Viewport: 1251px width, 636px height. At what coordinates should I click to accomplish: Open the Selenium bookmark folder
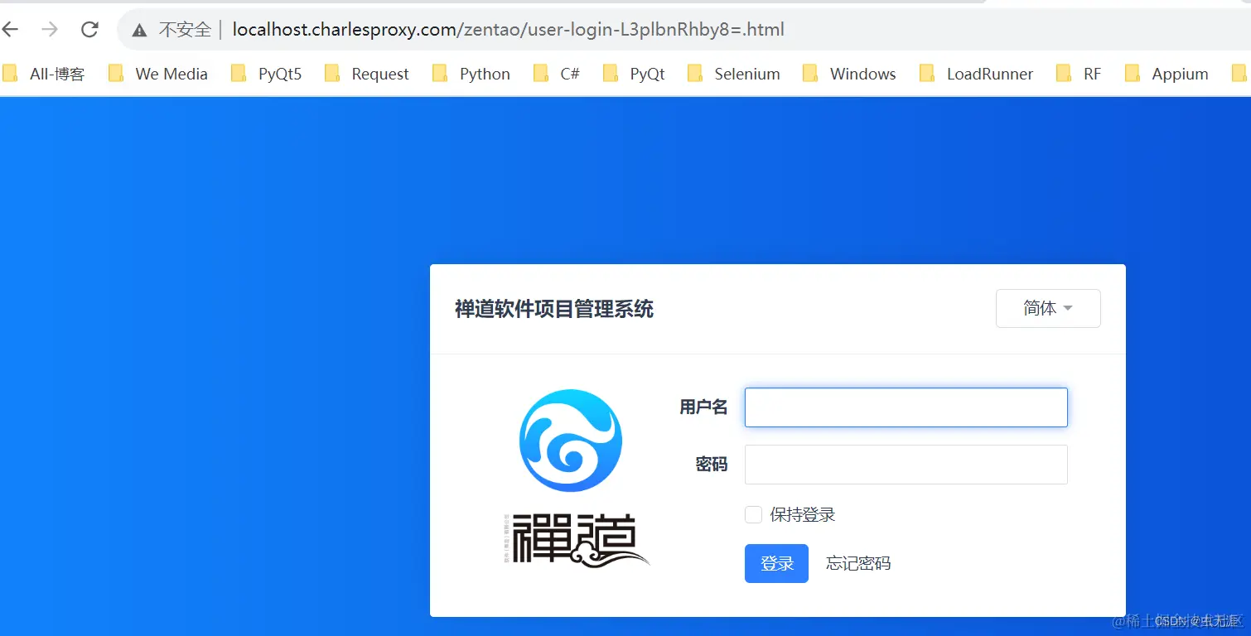point(746,74)
